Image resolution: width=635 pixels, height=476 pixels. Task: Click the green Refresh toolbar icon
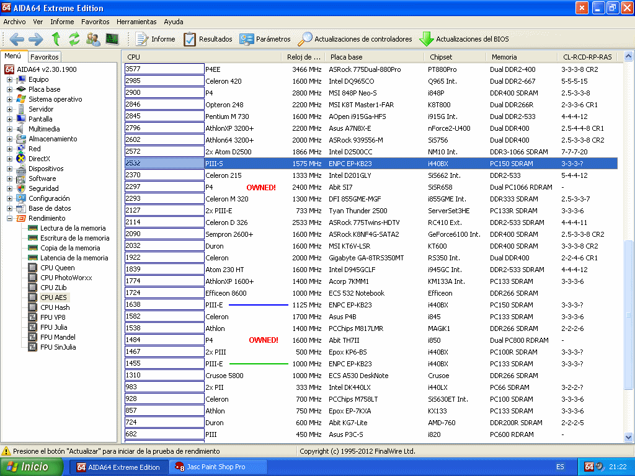coord(74,39)
